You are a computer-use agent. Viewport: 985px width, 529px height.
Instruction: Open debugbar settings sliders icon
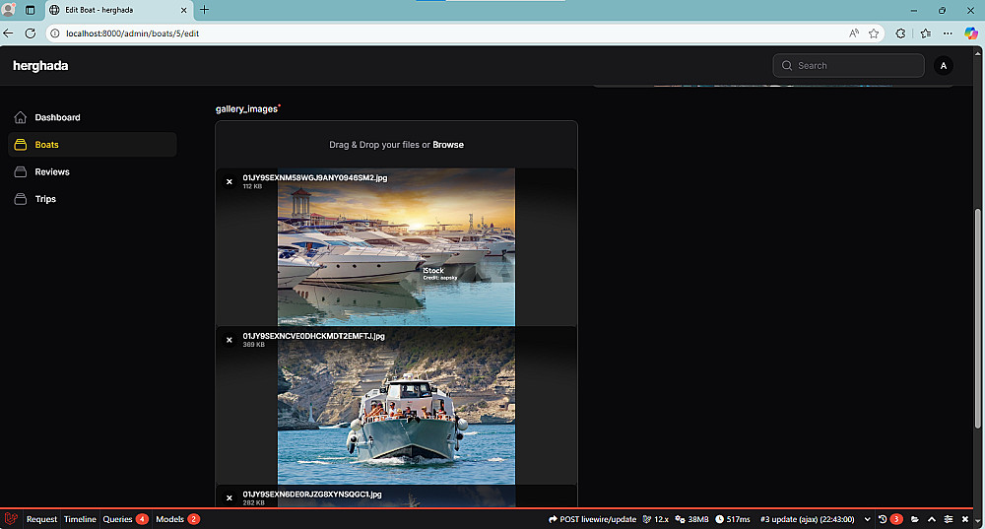point(949,519)
